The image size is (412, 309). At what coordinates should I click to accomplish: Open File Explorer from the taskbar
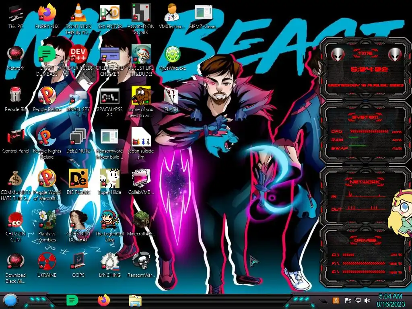click(135, 301)
